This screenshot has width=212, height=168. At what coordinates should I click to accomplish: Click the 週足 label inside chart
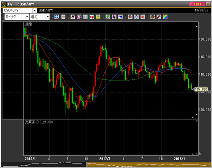[x=28, y=24]
